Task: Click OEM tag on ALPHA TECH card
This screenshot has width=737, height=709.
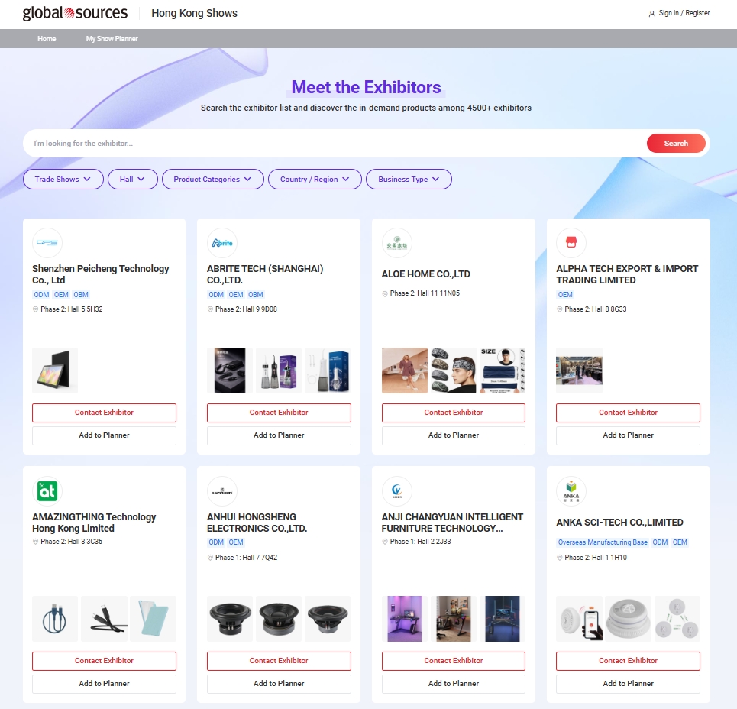Action: click(565, 295)
